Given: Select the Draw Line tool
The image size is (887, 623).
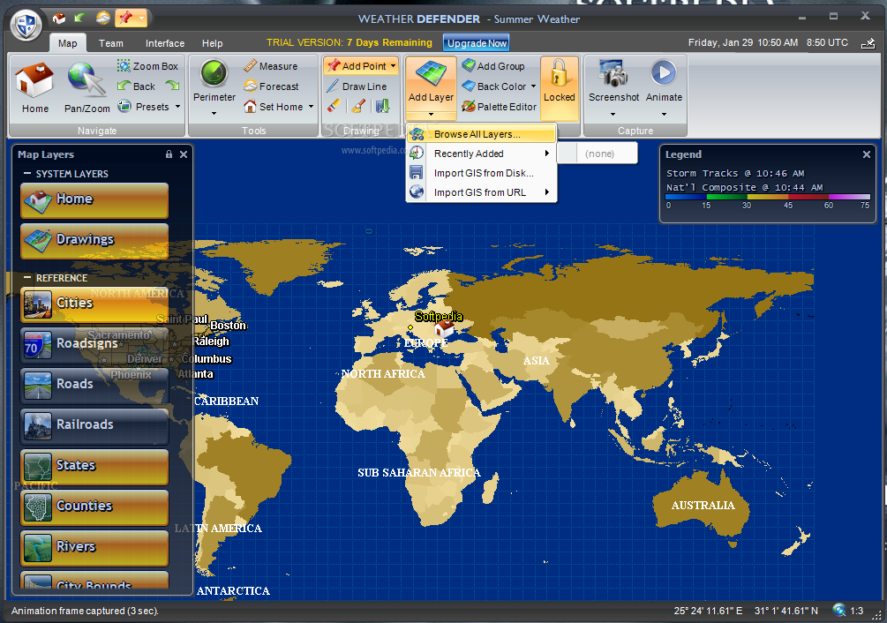Looking at the screenshot, I should tap(357, 86).
